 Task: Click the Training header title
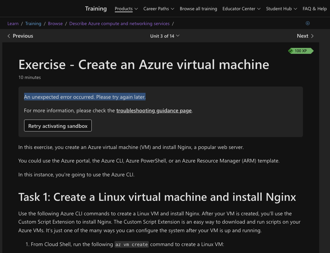pos(96,9)
